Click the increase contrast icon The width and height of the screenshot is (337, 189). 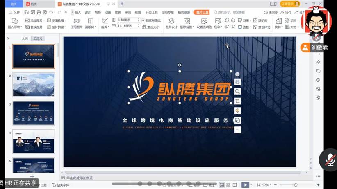227,20
